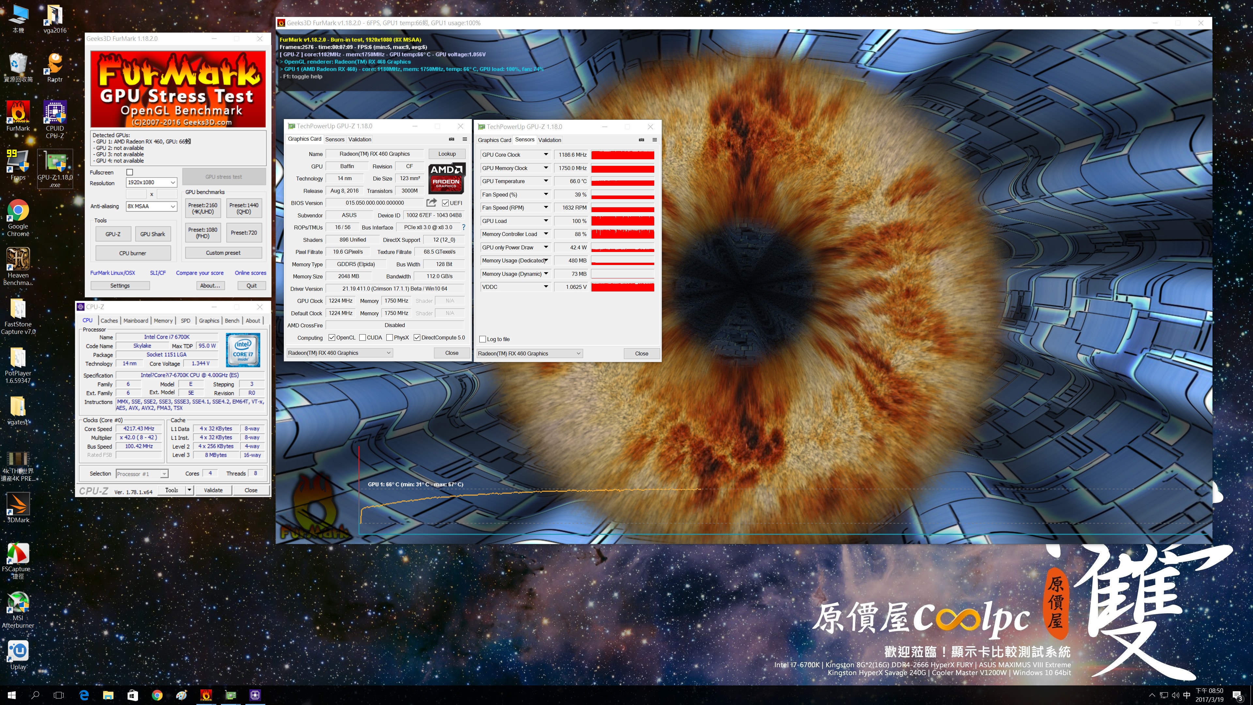Launch MSI Afterburner from the desktop
Image resolution: width=1253 pixels, height=705 pixels.
click(18, 610)
